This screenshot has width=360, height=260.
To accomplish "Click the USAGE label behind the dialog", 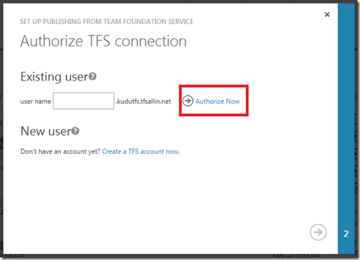I will (x=14, y=257).
